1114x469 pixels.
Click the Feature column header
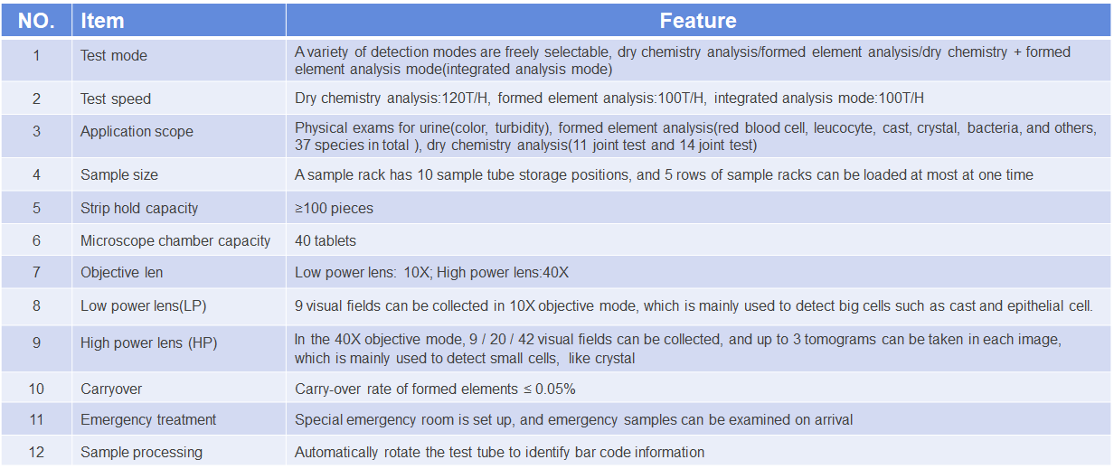tap(698, 20)
